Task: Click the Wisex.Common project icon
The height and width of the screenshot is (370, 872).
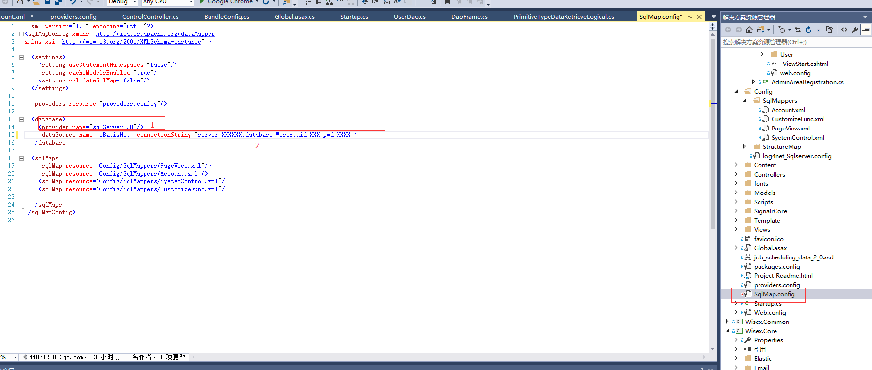Action: tap(739, 322)
